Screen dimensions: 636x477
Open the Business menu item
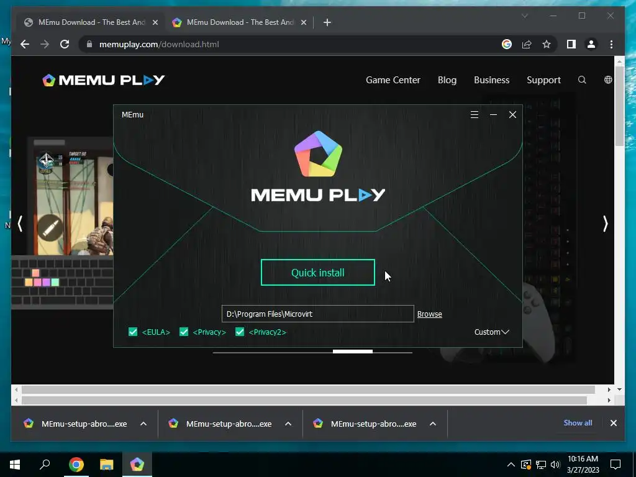coord(492,80)
